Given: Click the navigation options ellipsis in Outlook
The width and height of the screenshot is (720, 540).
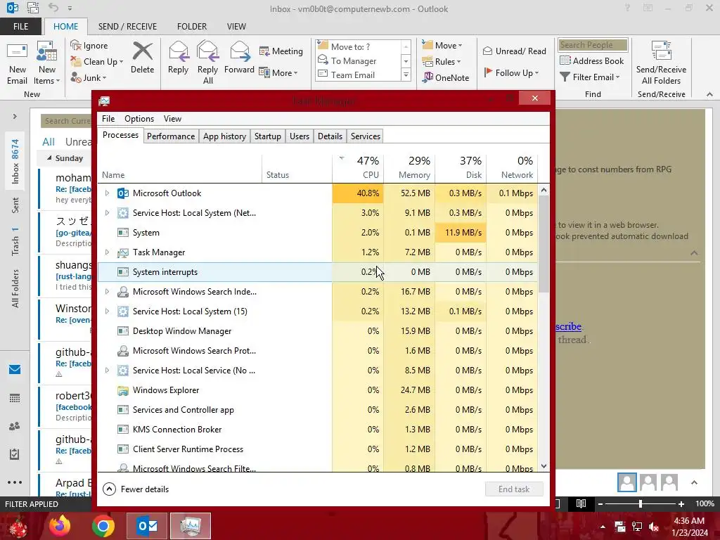Looking at the screenshot, I should (x=15, y=482).
